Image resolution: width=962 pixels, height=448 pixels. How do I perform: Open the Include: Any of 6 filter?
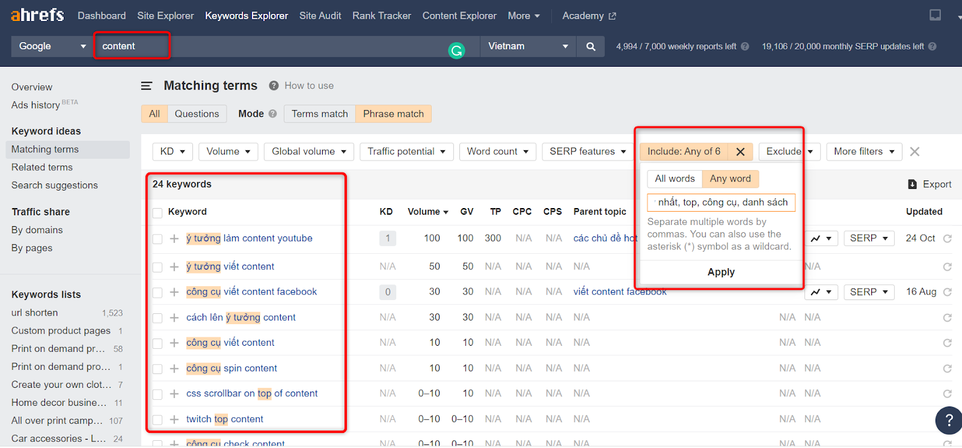click(684, 152)
